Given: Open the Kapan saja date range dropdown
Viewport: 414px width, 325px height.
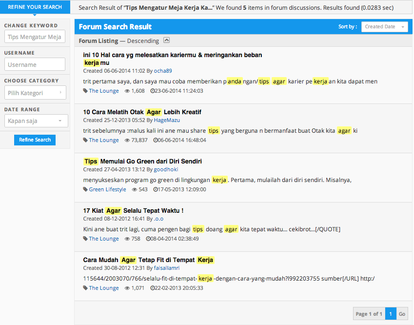Looking at the screenshot, I should coord(36,121).
